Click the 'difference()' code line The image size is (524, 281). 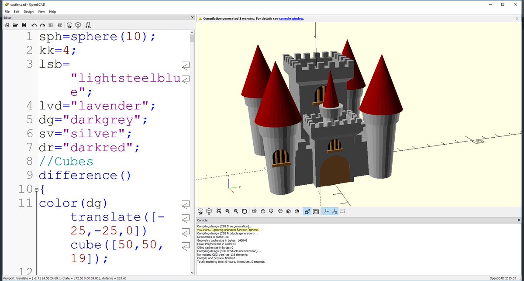pyautogui.click(x=85, y=176)
